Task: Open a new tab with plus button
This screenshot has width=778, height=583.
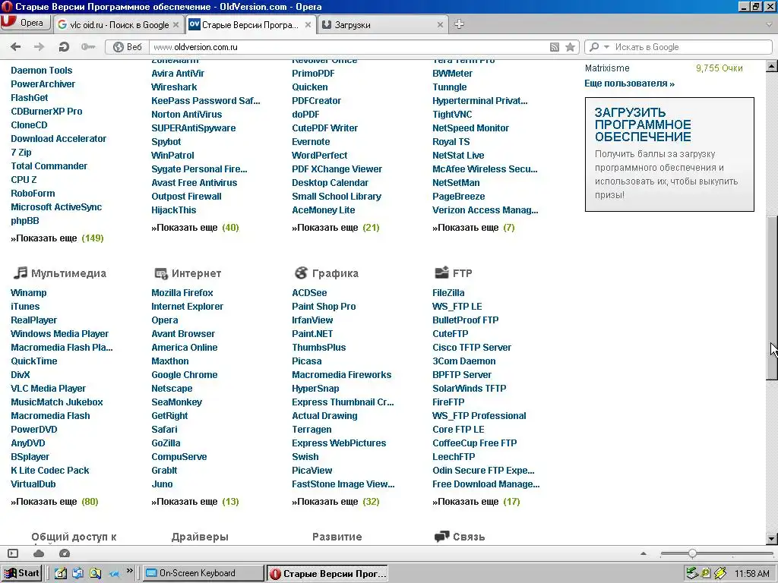Action: point(460,24)
